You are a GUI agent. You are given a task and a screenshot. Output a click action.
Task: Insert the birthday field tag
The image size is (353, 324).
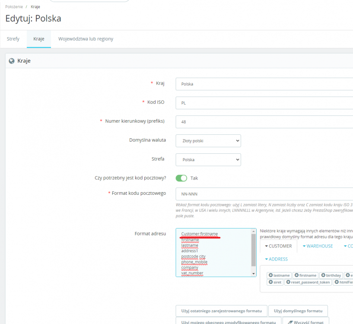pos(331,275)
